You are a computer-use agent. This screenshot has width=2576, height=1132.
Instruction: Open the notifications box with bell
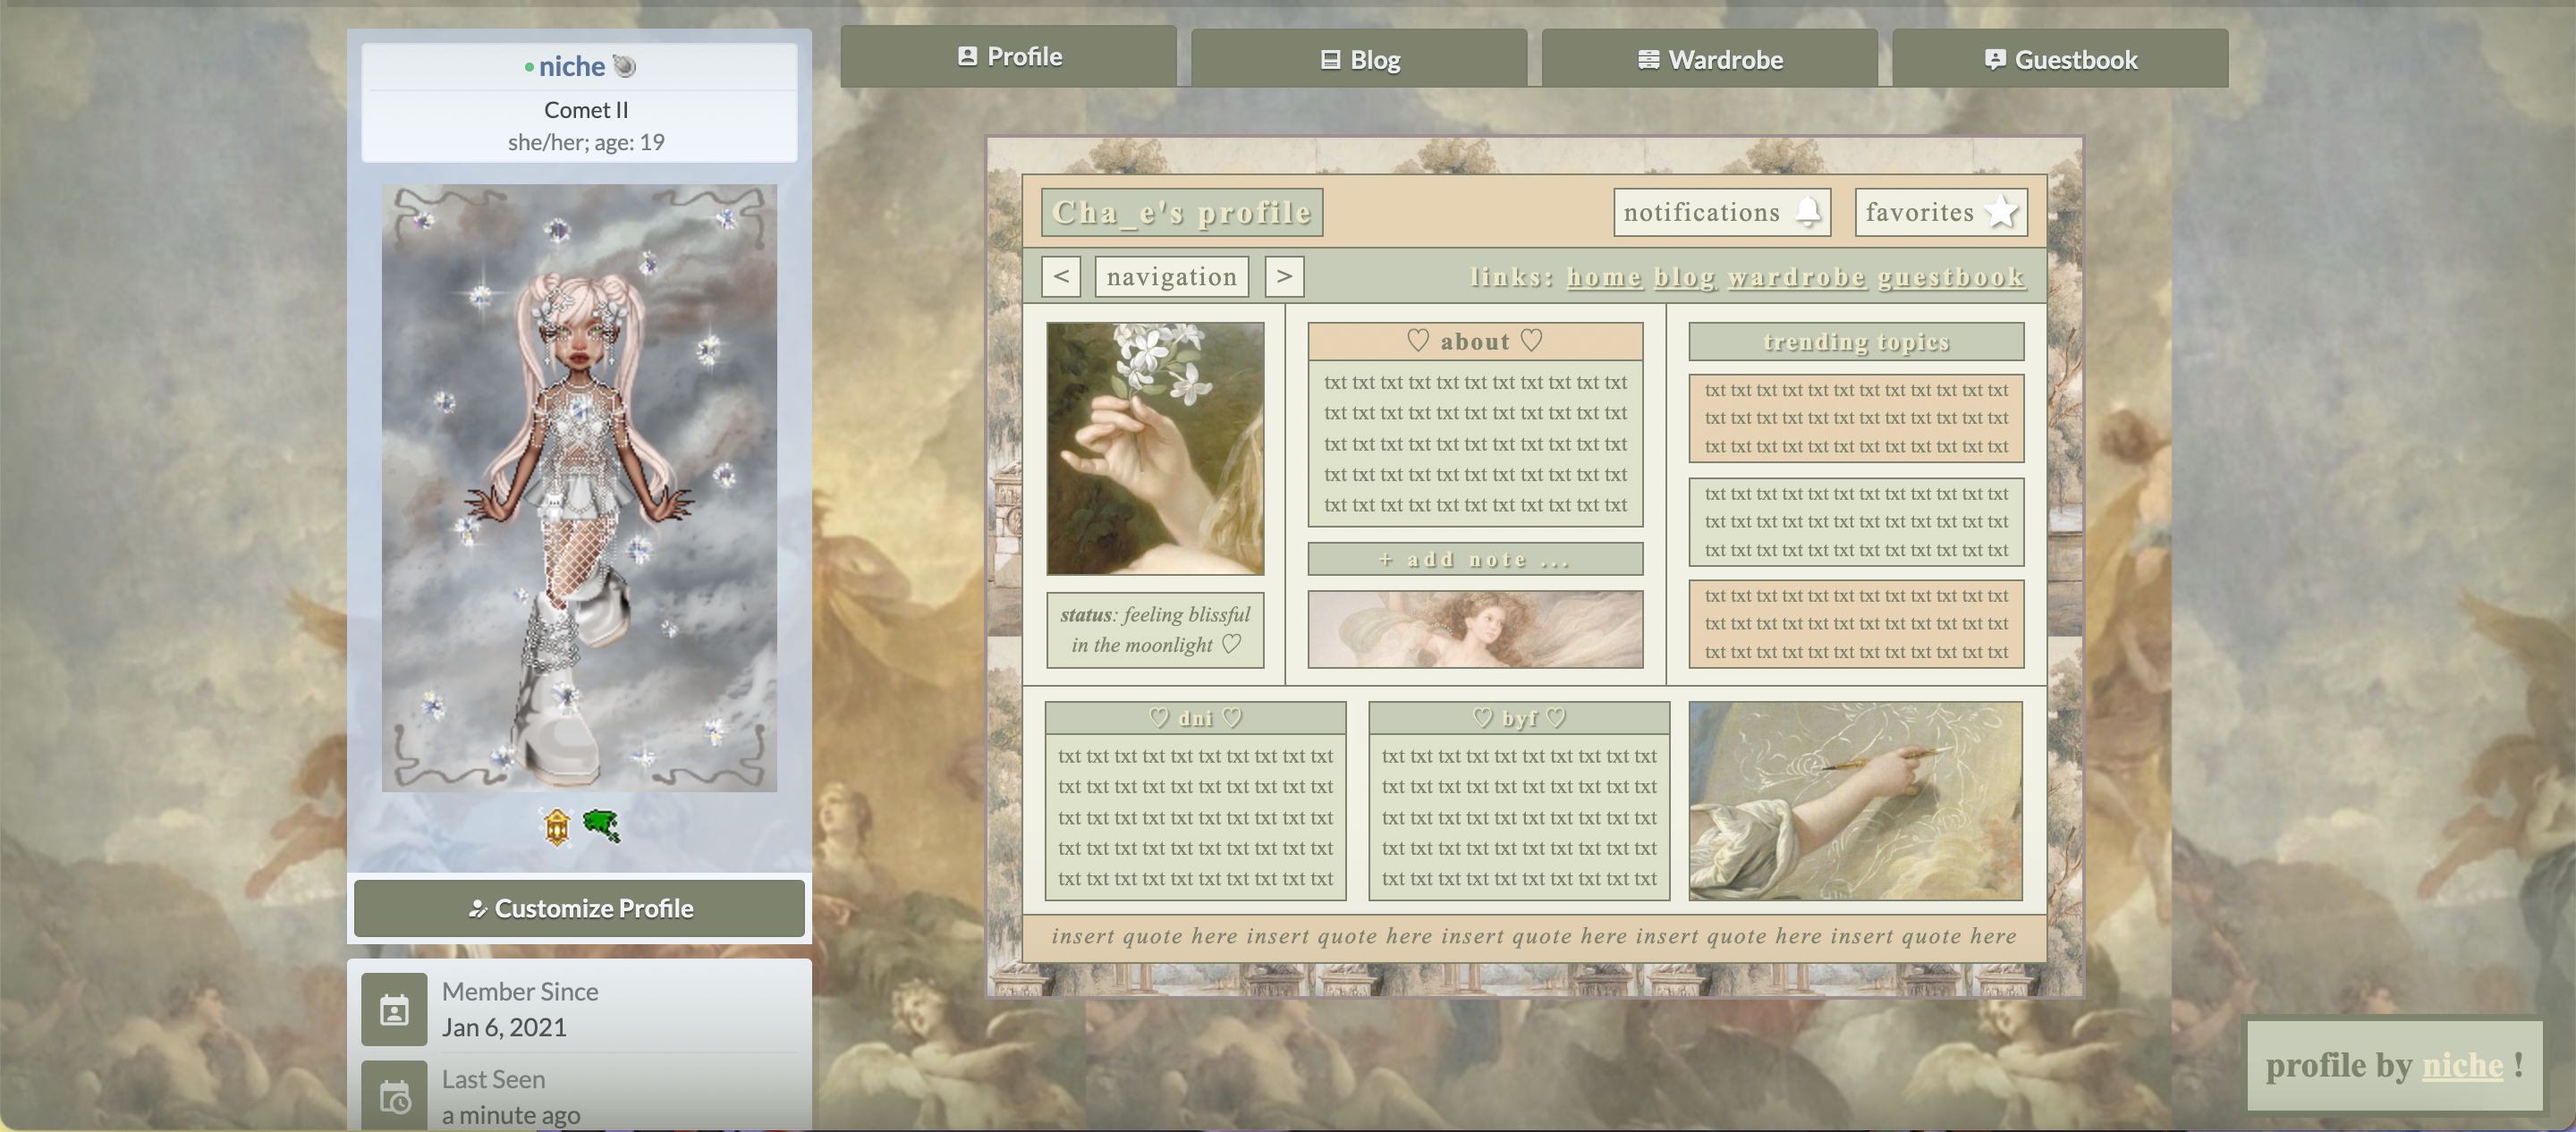coord(1722,212)
